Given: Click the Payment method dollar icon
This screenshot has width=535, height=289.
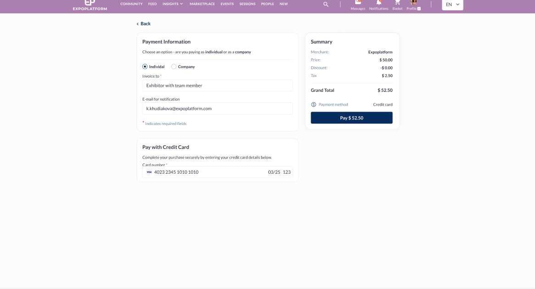Looking at the screenshot, I should [313, 105].
